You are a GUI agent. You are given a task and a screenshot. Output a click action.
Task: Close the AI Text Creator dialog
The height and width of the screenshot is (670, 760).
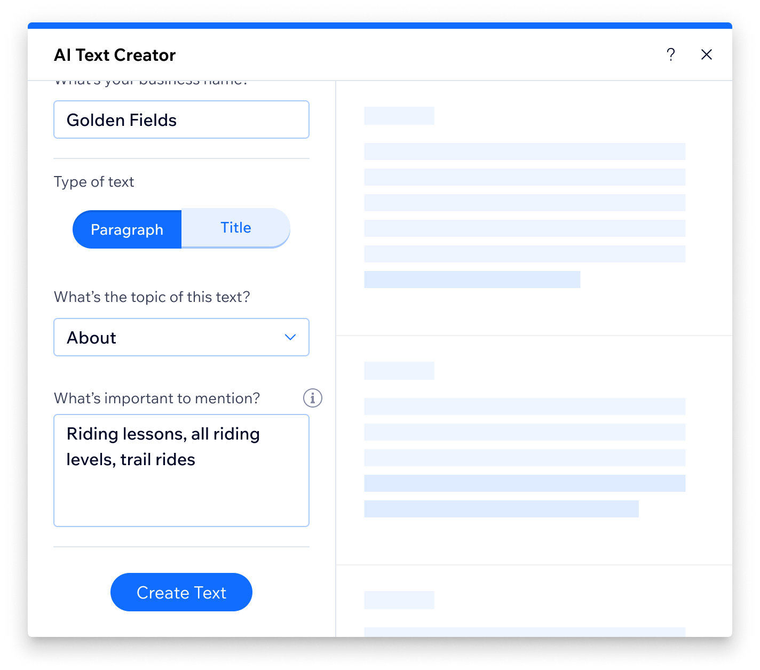tap(707, 54)
